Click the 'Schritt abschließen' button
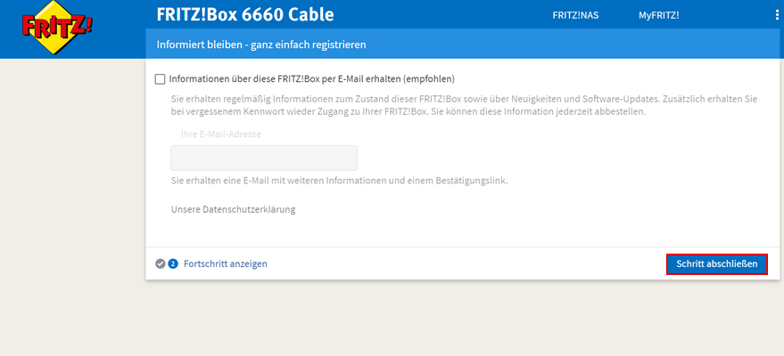This screenshot has width=784, height=356. (x=716, y=264)
